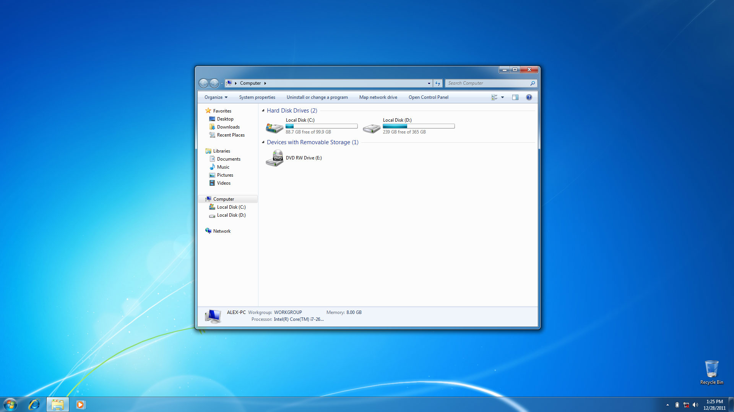Toggle the preview pane button
This screenshot has height=412, width=734.
pyautogui.click(x=515, y=97)
